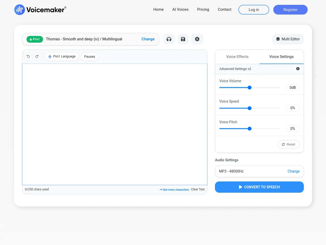Change the selected Thomas voice
This screenshot has height=245, width=326.
click(x=148, y=39)
